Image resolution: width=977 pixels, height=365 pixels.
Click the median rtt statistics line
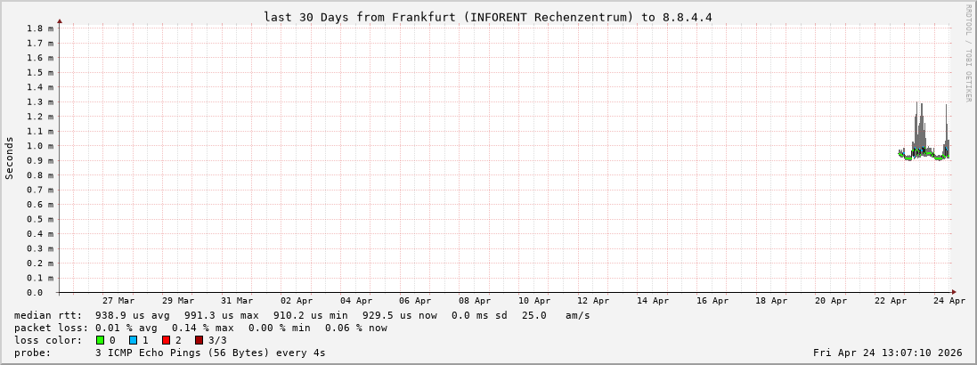pos(302,315)
